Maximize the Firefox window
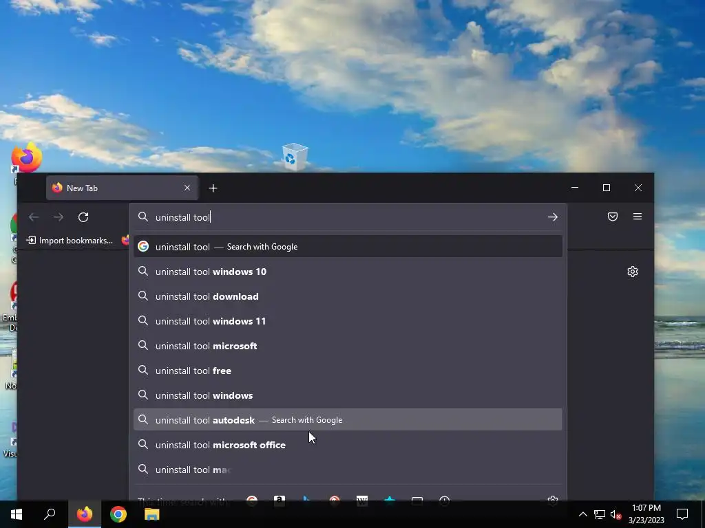The image size is (705, 528). [x=607, y=188]
